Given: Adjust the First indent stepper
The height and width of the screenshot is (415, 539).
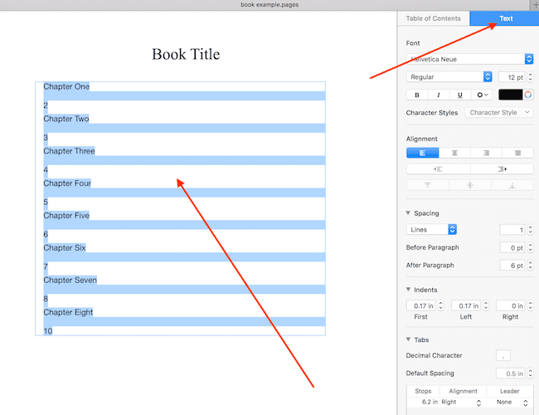Looking at the screenshot, I should pyautogui.click(x=440, y=306).
